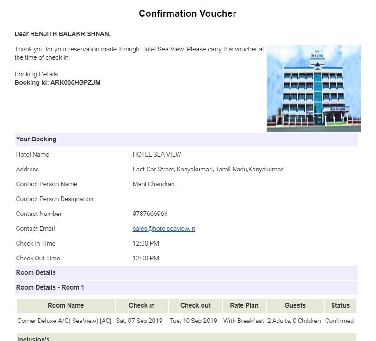
Task: Click the Contact Person Designation label
Action: [x=55, y=199]
